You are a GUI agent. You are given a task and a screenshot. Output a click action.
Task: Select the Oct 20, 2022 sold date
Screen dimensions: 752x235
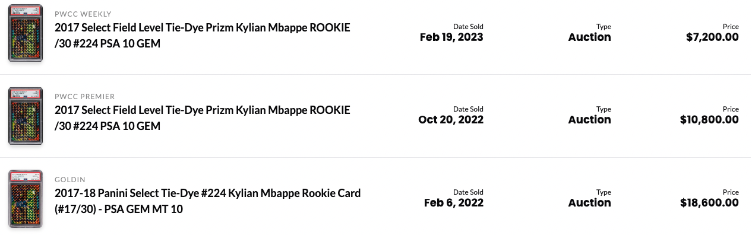[x=451, y=120]
